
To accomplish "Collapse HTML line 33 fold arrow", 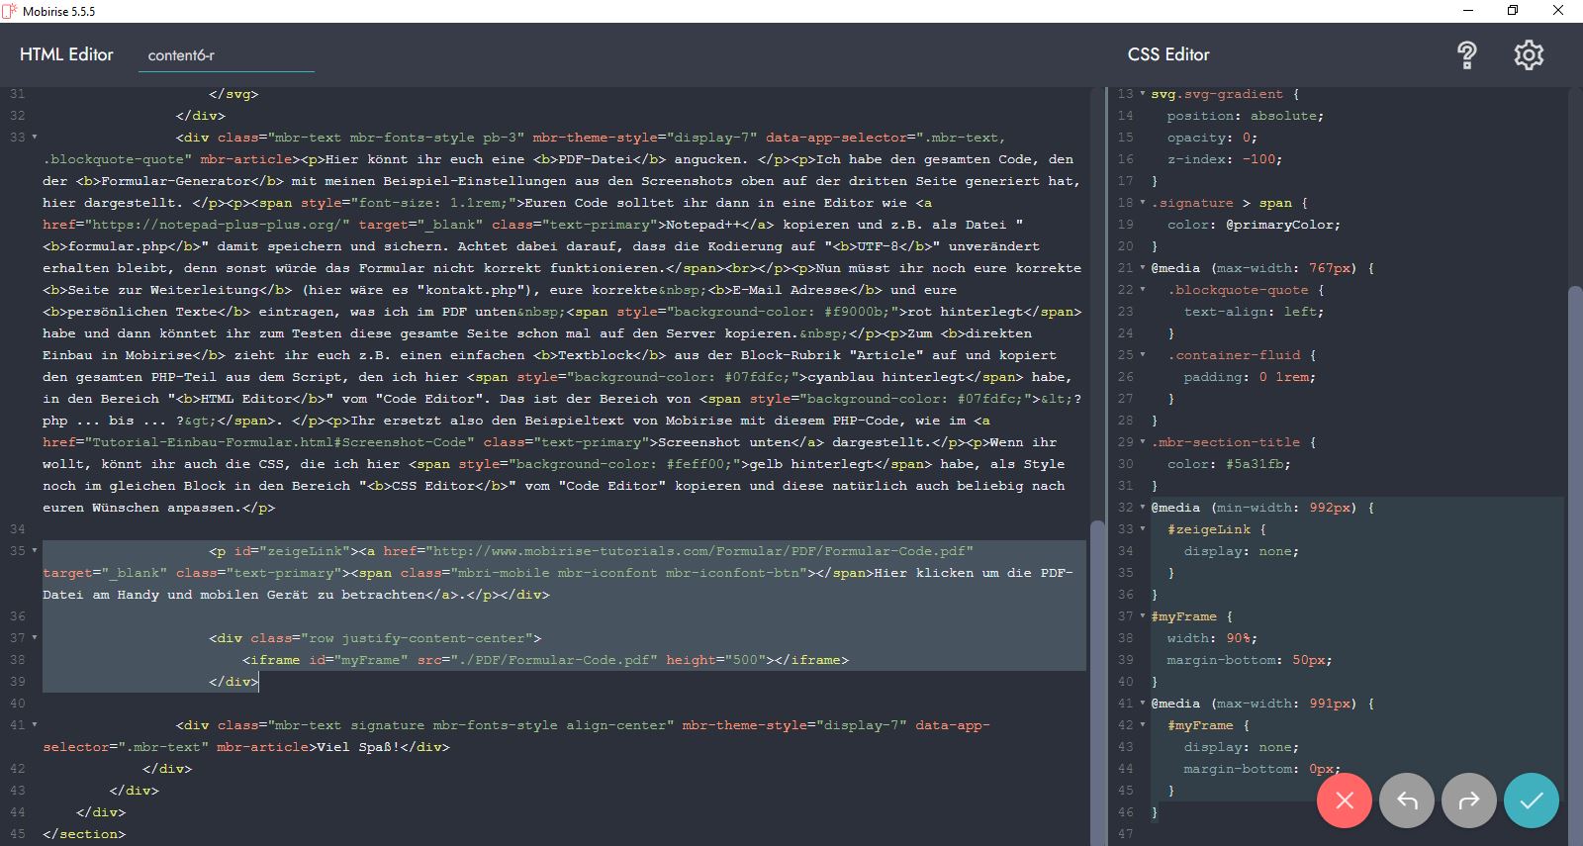I will [35, 138].
